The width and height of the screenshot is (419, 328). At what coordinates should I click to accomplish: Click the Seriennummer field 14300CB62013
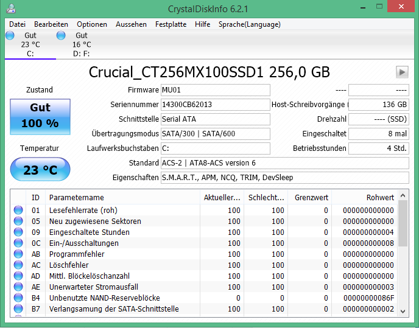216,105
